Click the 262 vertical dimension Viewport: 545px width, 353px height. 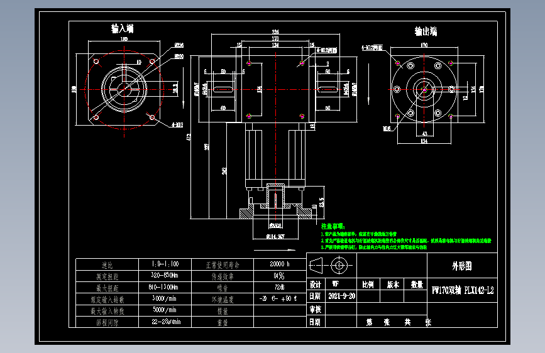click(224, 171)
